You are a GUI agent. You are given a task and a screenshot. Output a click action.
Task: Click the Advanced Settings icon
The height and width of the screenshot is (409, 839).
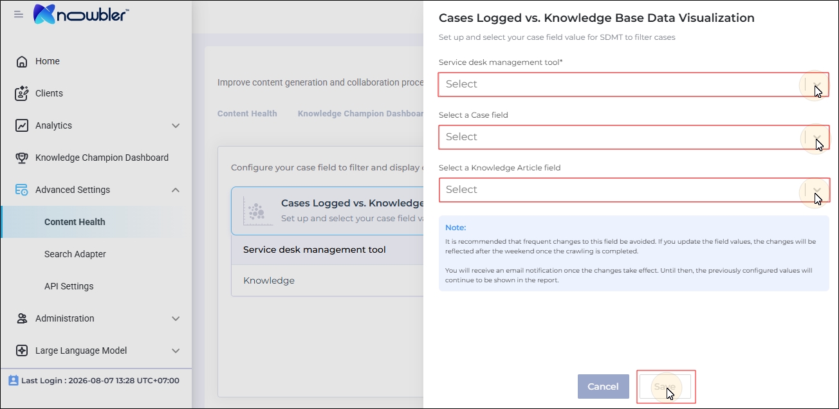point(22,190)
